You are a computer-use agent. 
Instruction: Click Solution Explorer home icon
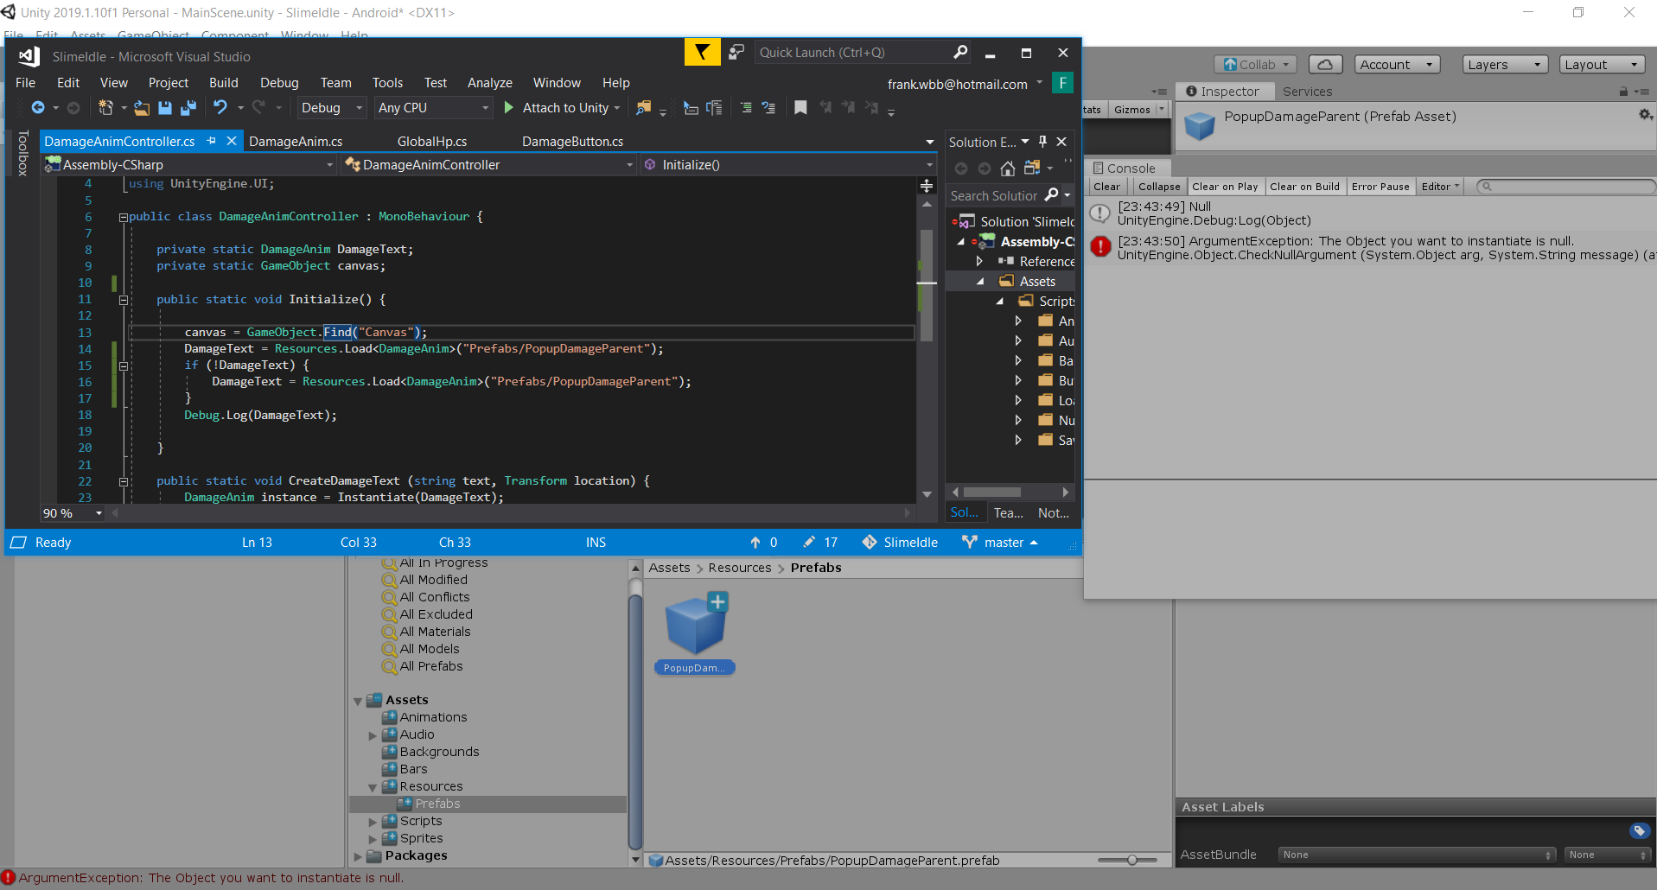point(1007,168)
